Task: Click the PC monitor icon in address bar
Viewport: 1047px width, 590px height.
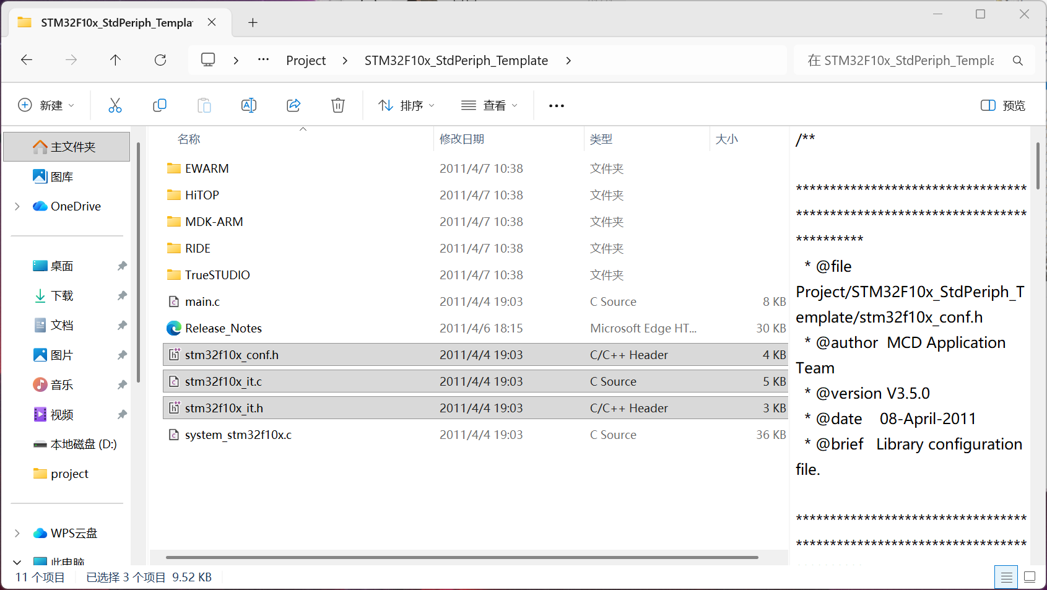Action: coord(208,60)
